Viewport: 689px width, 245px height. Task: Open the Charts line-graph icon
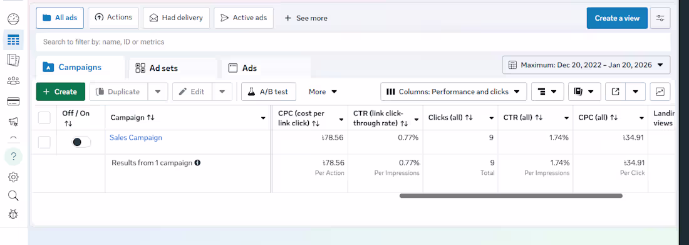click(x=660, y=91)
